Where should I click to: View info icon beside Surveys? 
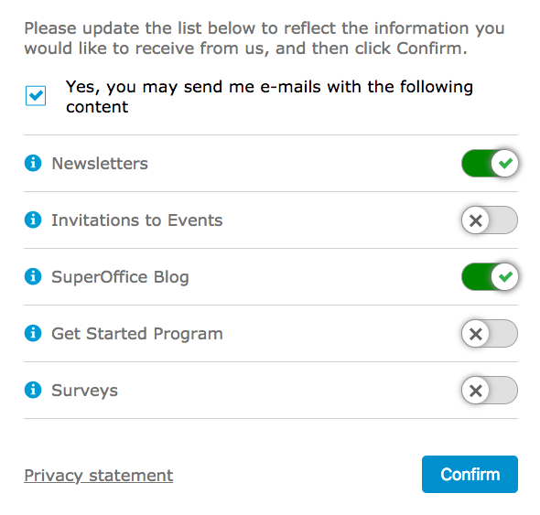coord(33,390)
